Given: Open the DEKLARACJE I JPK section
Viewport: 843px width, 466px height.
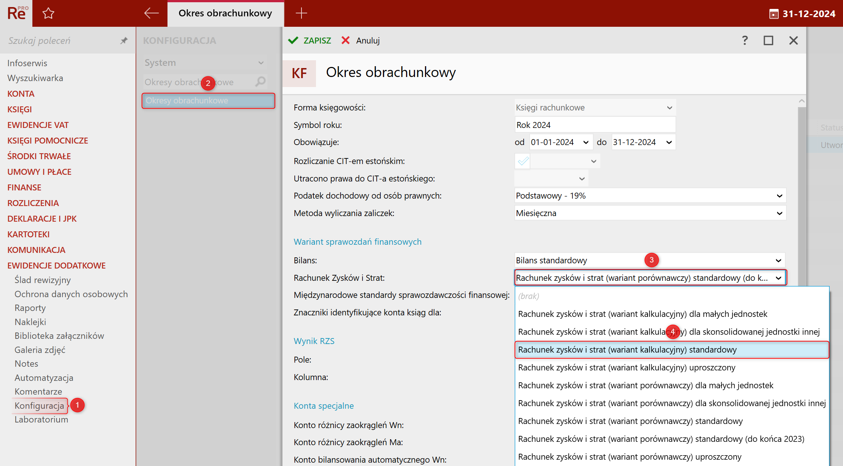Looking at the screenshot, I should click(x=42, y=219).
